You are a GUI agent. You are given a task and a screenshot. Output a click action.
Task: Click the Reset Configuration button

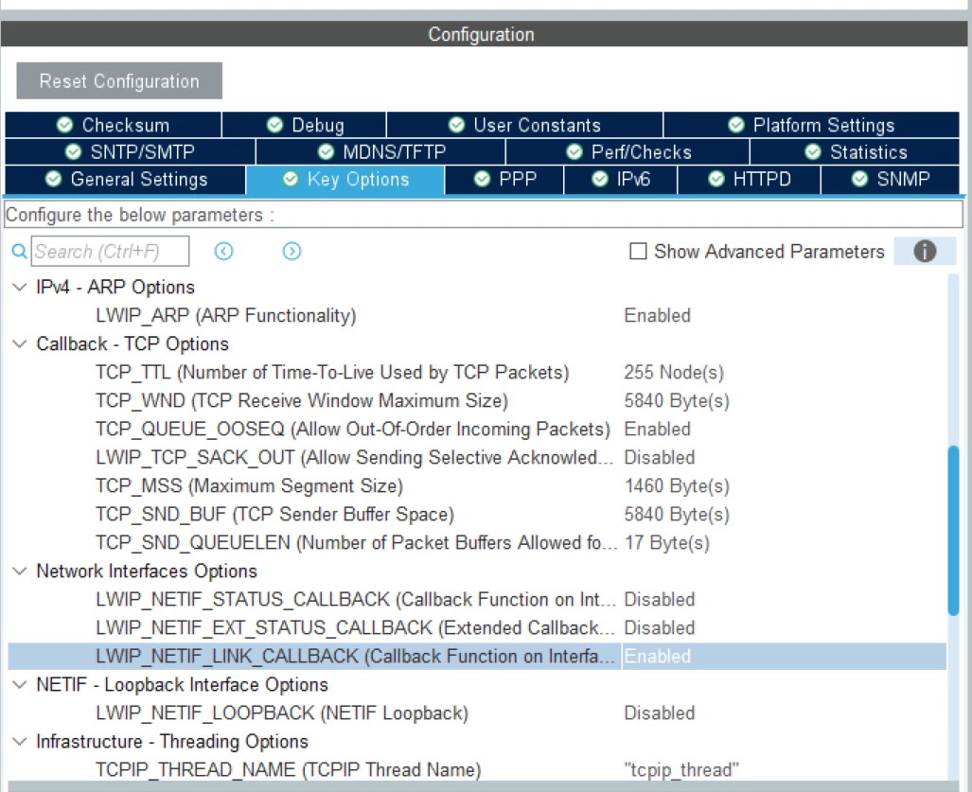[x=119, y=80]
